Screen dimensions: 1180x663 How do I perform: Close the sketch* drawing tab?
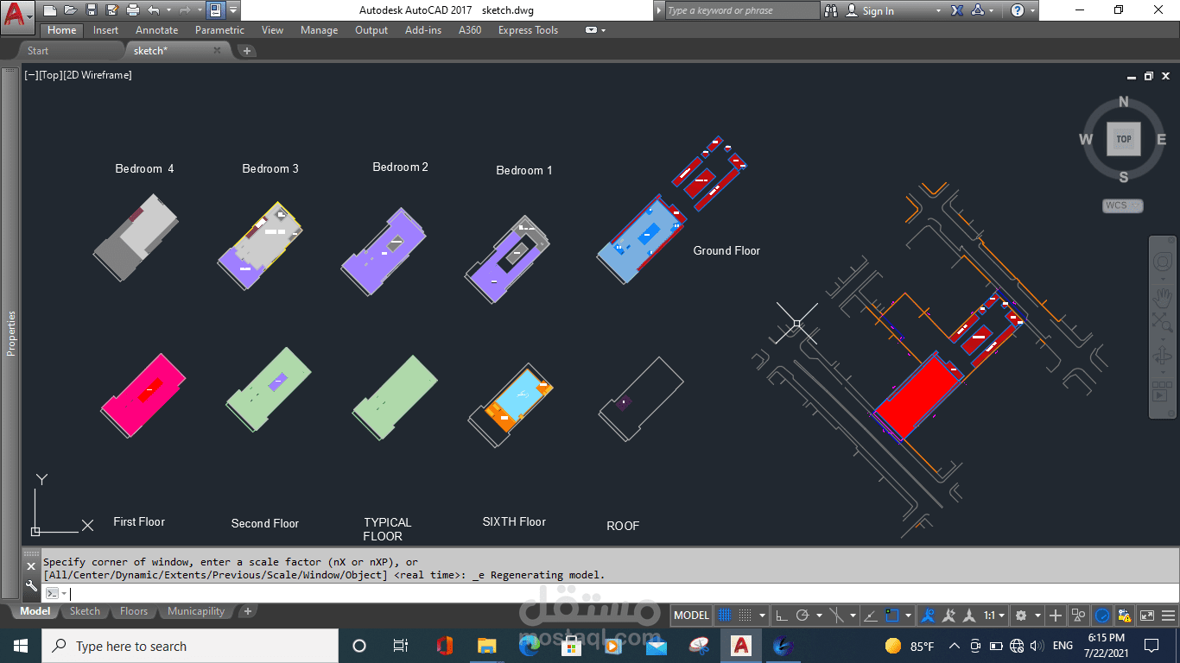coord(217,51)
